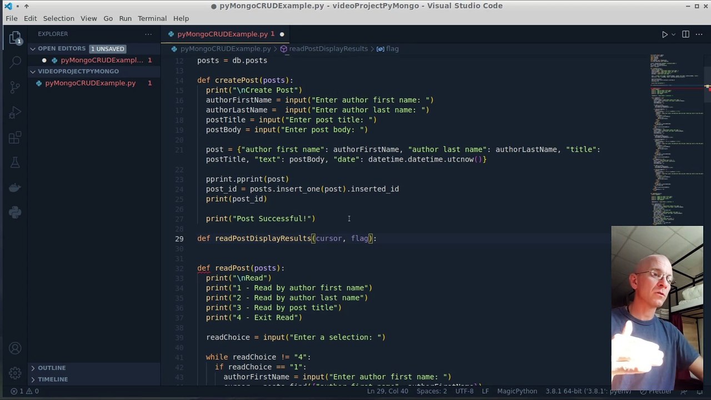
Task: Open the Explorer view icon
Action: (15, 38)
